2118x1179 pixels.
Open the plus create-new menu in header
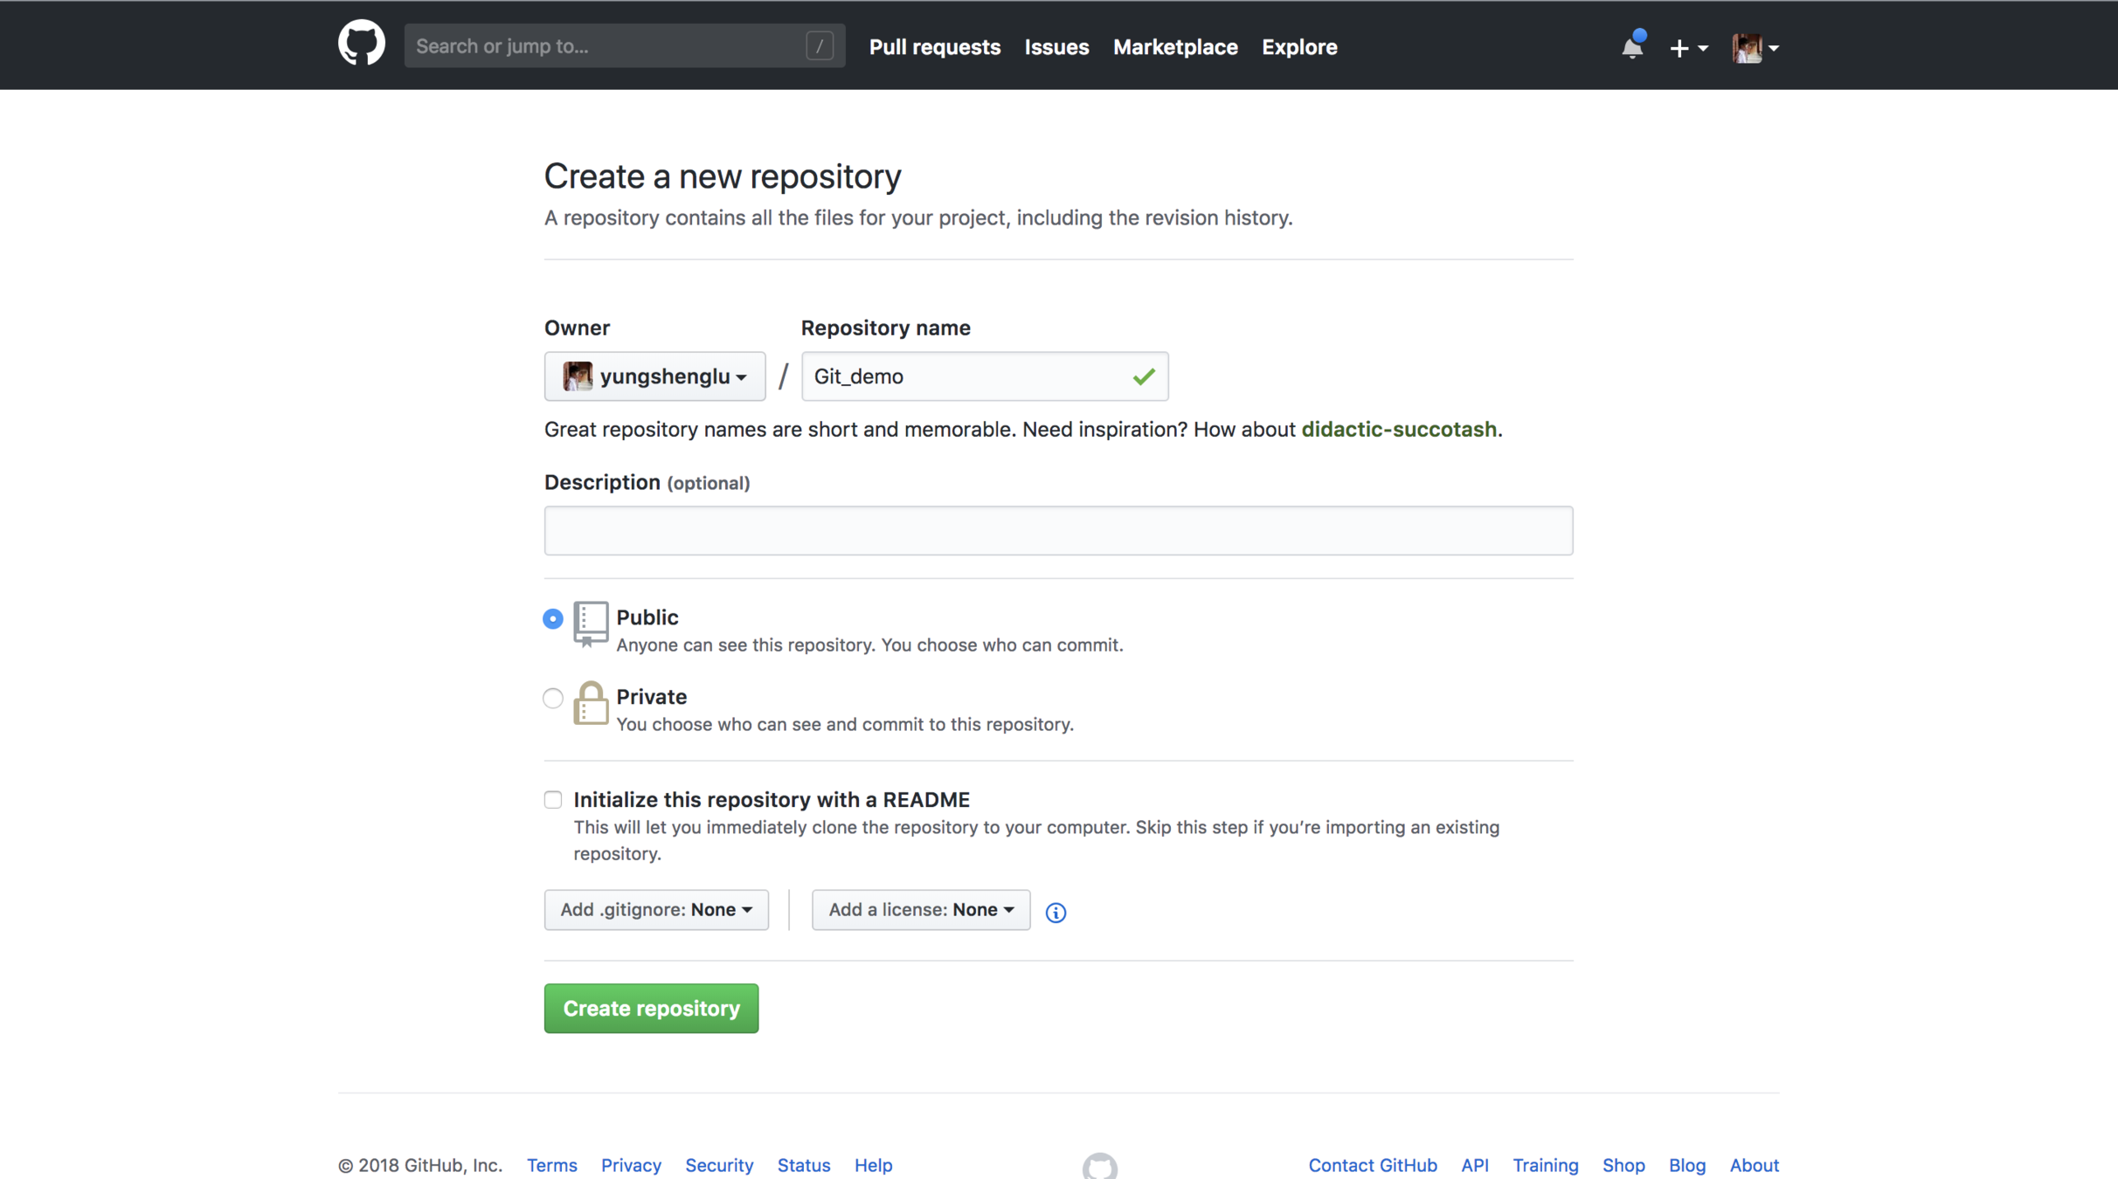point(1687,48)
